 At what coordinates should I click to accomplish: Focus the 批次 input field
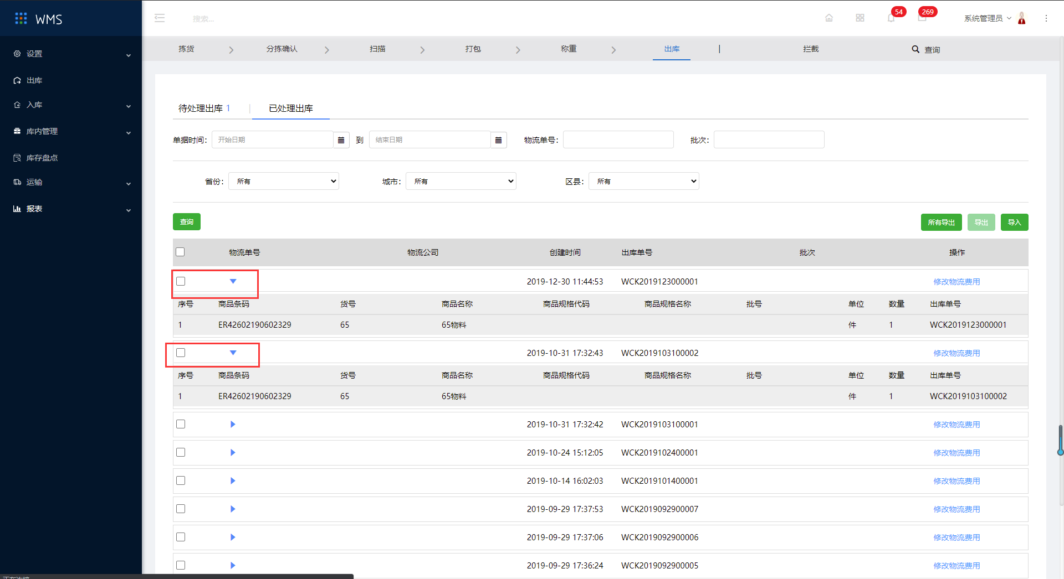tap(769, 139)
